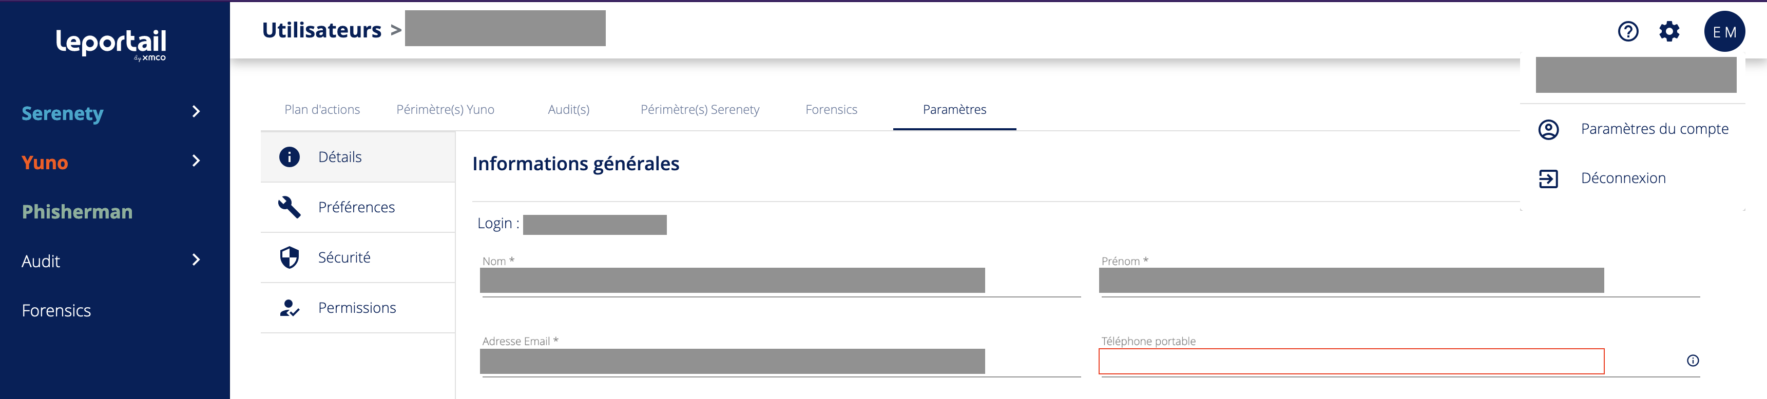
Task: Click the info icon beside Téléphone portable
Action: click(x=1692, y=361)
